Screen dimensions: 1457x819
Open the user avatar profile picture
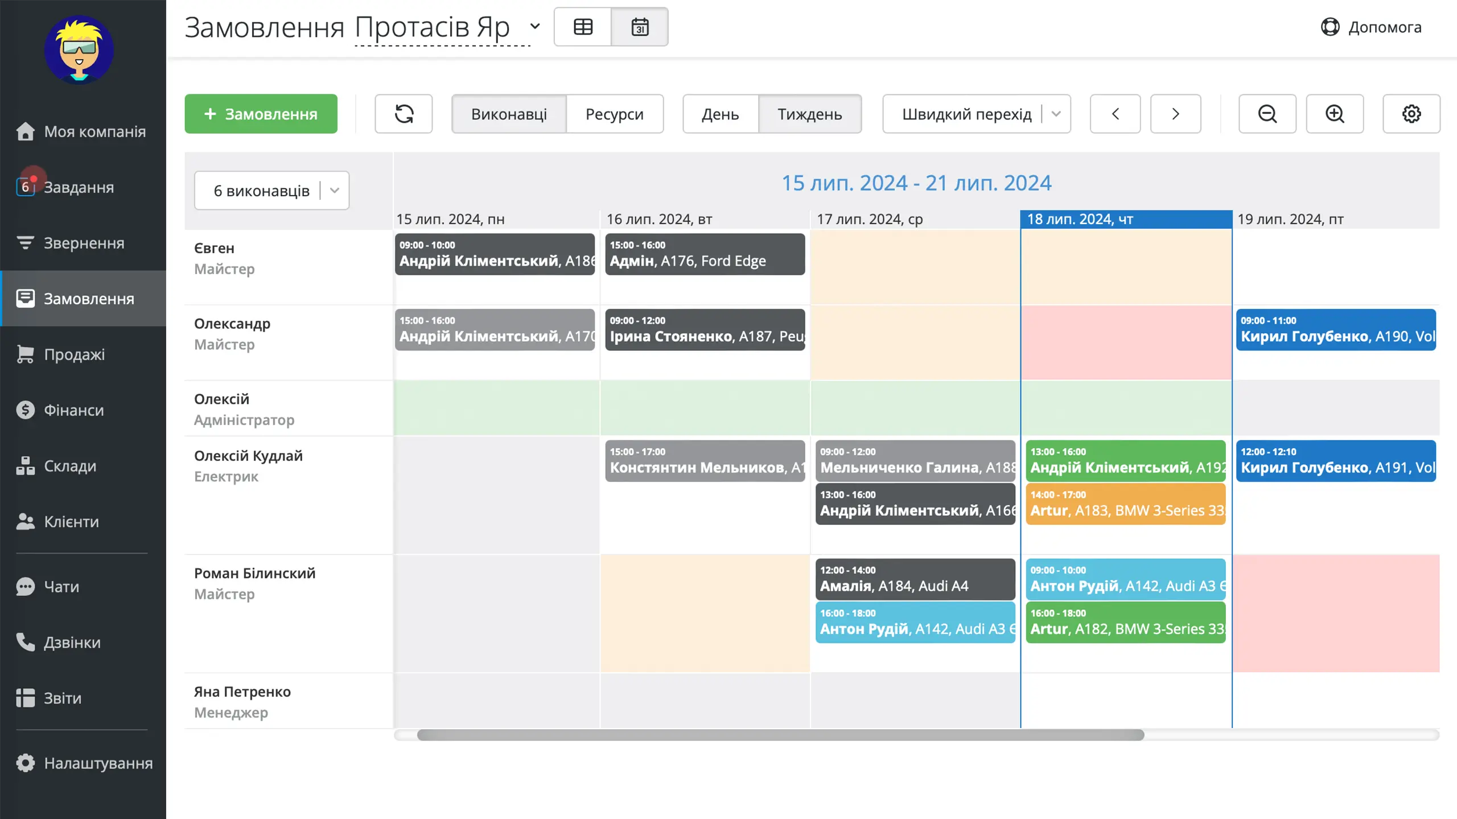coord(79,49)
